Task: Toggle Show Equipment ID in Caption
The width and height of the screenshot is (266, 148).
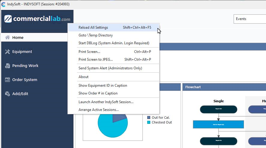Action: click(x=113, y=86)
